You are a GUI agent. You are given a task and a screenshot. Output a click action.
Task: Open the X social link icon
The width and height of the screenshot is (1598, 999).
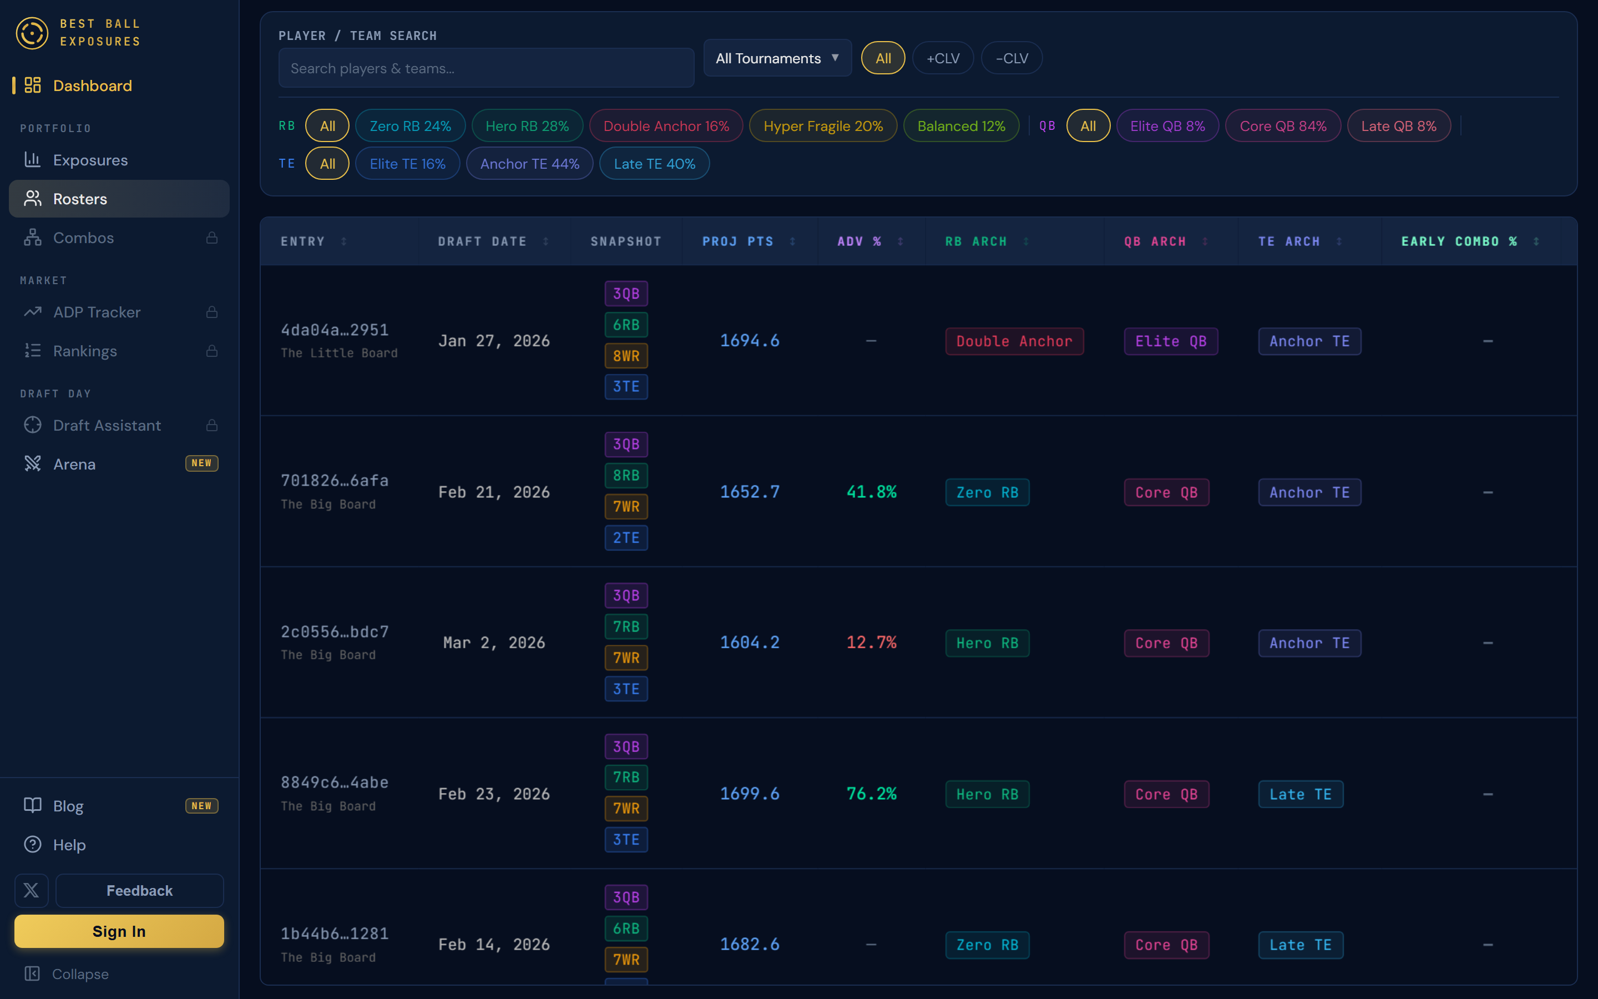tap(31, 890)
